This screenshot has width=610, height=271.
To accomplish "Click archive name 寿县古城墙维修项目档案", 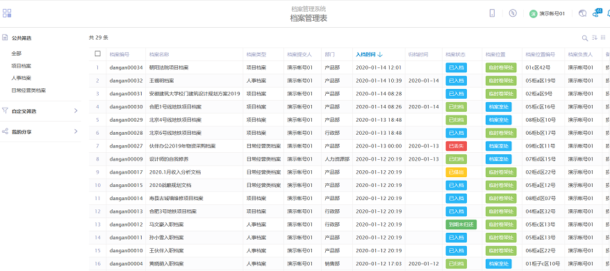I will click(176, 199).
